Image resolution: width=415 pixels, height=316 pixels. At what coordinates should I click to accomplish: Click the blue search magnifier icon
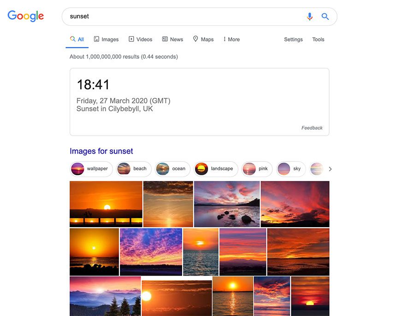(x=325, y=17)
